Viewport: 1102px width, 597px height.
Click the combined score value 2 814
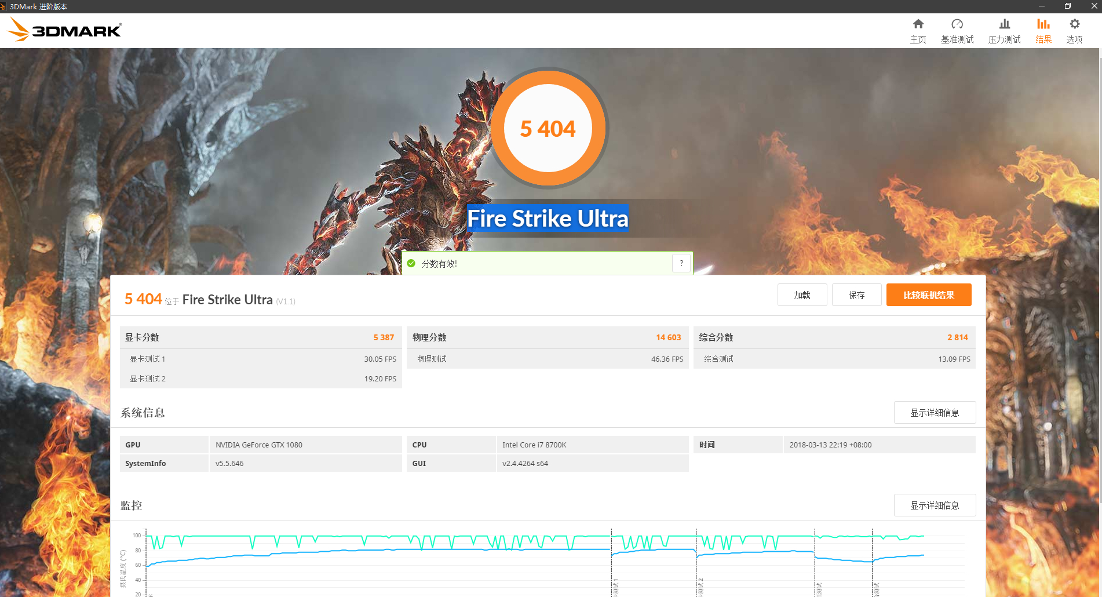tap(958, 337)
